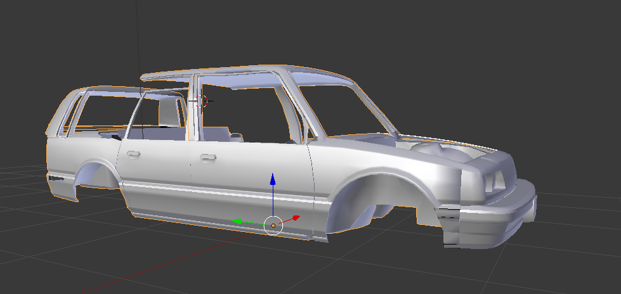Screen dimensions: 621x294
Task: Click the rear door handle on the car
Action: pos(133,154)
